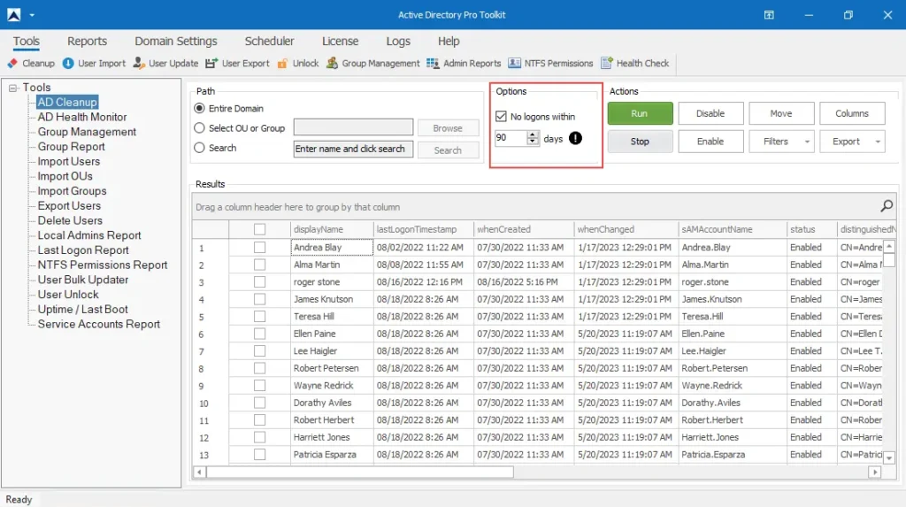Click the days number input field
Screen dimensions: 906x507
tap(511, 138)
